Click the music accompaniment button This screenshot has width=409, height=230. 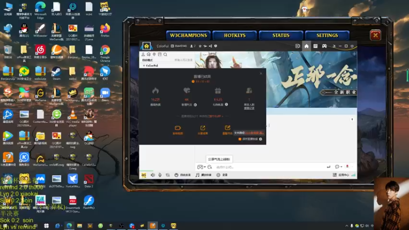click(203, 175)
